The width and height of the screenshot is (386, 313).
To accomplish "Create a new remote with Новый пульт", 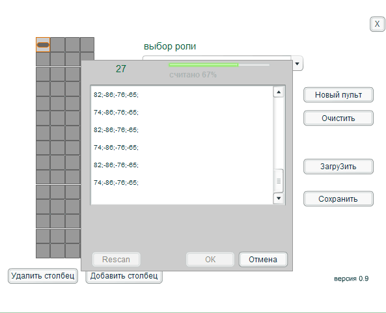I will [338, 95].
